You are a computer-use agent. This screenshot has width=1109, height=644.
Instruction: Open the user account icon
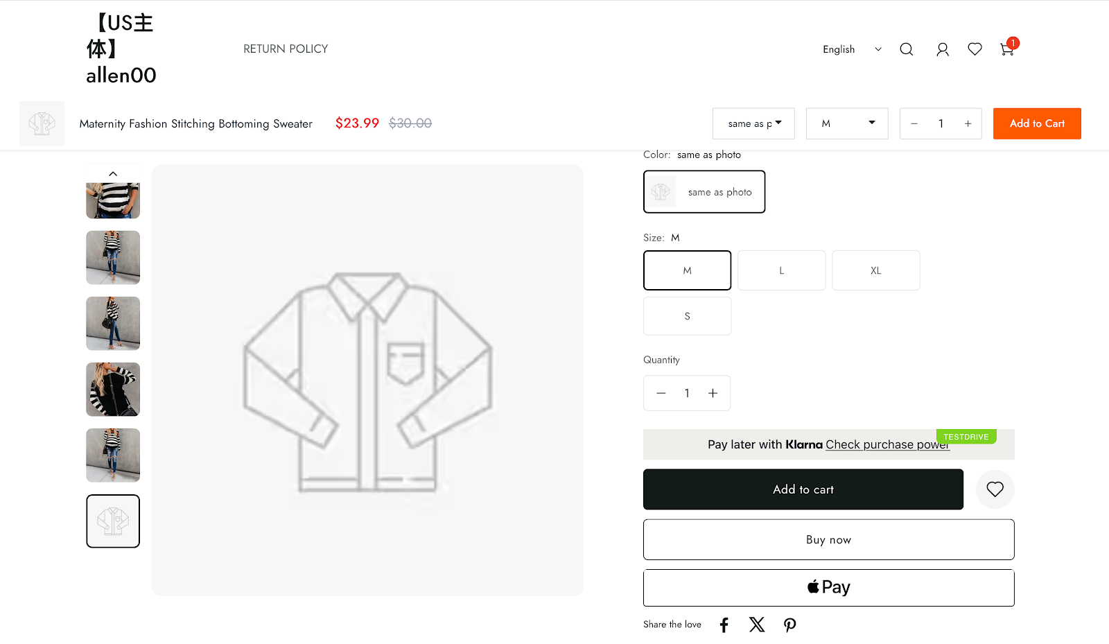coord(942,49)
